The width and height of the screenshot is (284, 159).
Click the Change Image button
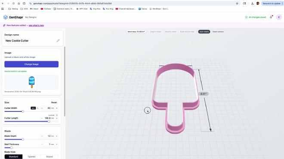[x=31, y=64]
